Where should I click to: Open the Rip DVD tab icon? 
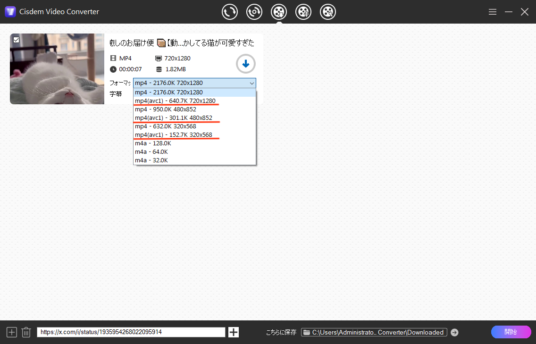point(254,12)
